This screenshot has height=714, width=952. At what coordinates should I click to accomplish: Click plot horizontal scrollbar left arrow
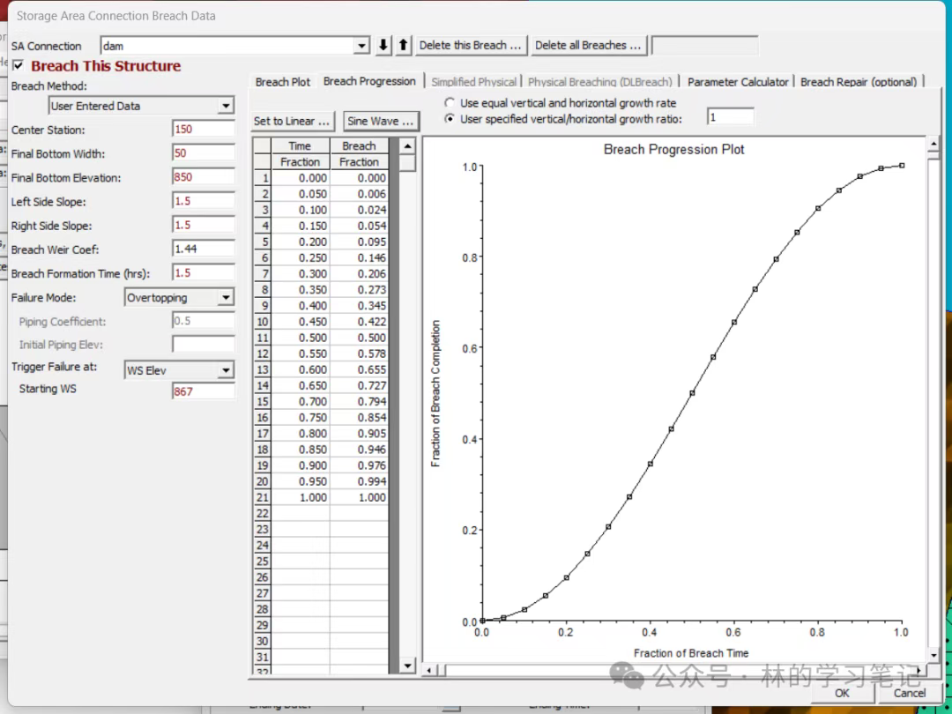(x=430, y=670)
